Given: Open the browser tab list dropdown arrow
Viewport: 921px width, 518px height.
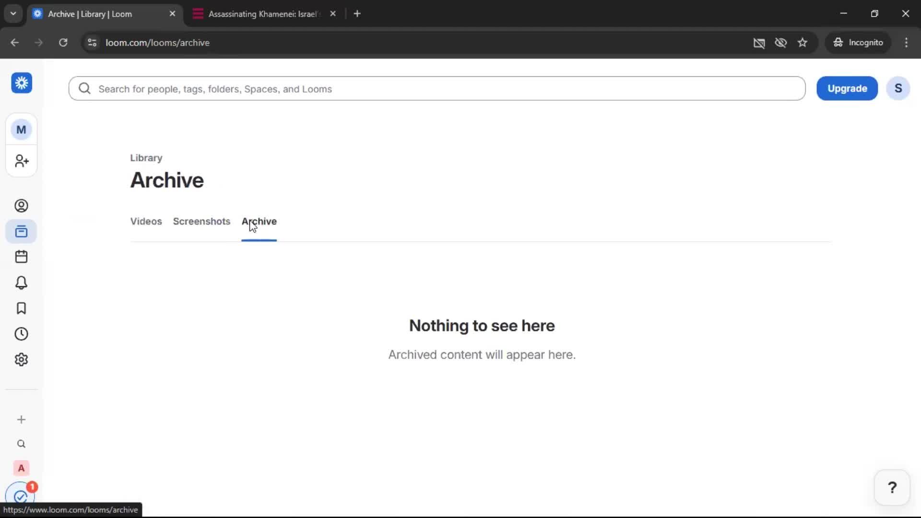Looking at the screenshot, I should click(13, 13).
